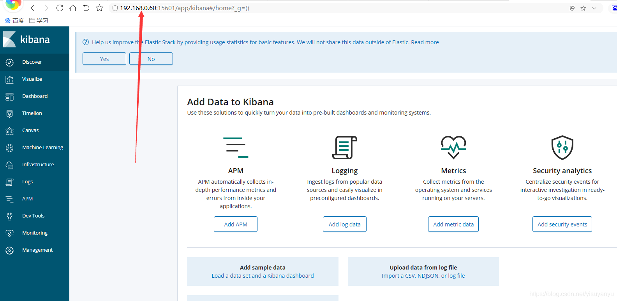This screenshot has width=617, height=301.
Task: Open Discover via its compass icon
Action: (10, 63)
